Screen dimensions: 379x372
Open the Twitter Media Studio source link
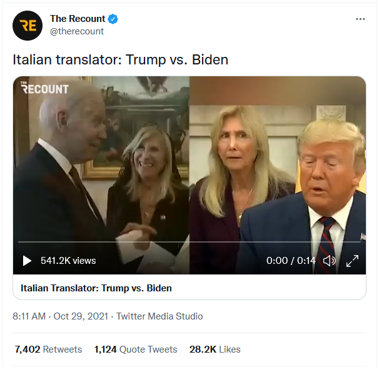point(159,316)
